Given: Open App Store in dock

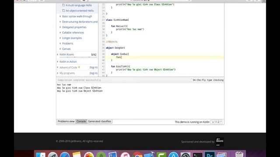Looking at the screenshot, I should tap(173, 155).
